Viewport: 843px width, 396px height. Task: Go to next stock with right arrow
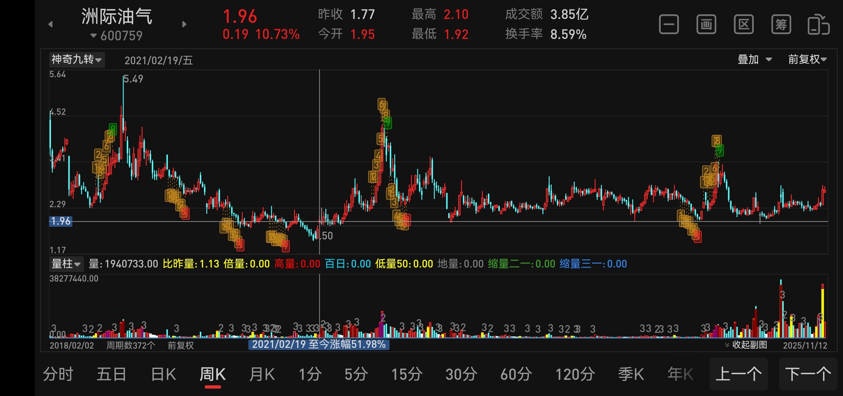coord(184,24)
